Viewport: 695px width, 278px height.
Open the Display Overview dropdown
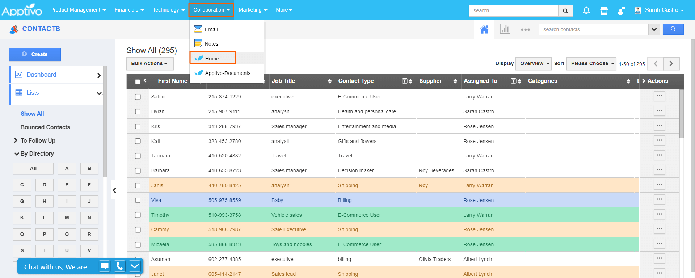(534, 64)
